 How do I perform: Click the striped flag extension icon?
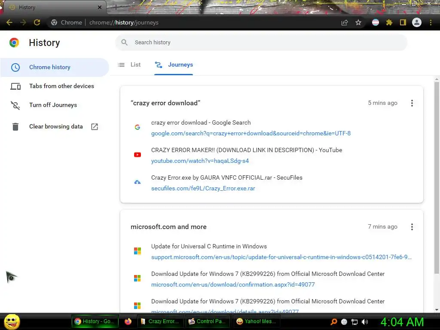pos(376,22)
